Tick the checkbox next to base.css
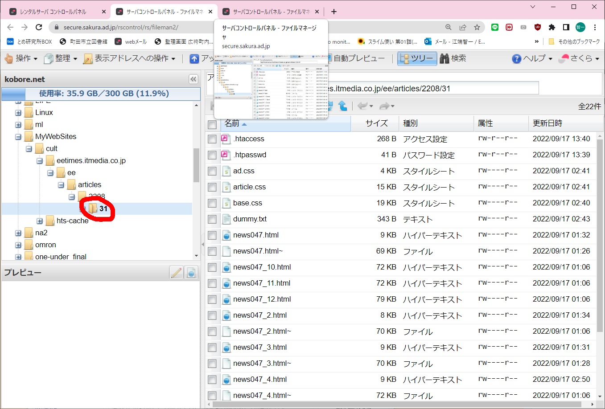The height and width of the screenshot is (409, 605). 212,203
